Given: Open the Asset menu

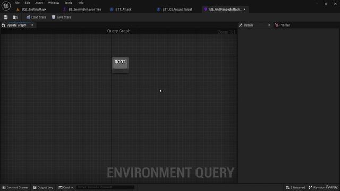Looking at the screenshot, I should 39,3.
